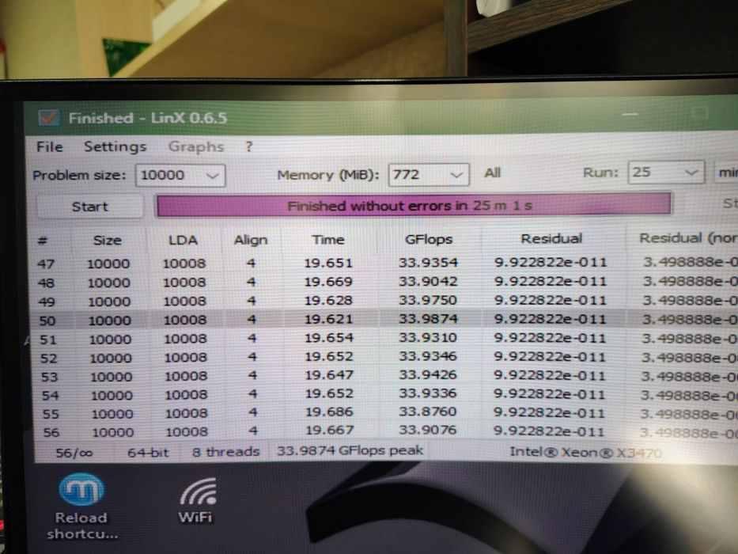The image size is (738, 554).
Task: Click the Start button
Action: pos(90,207)
